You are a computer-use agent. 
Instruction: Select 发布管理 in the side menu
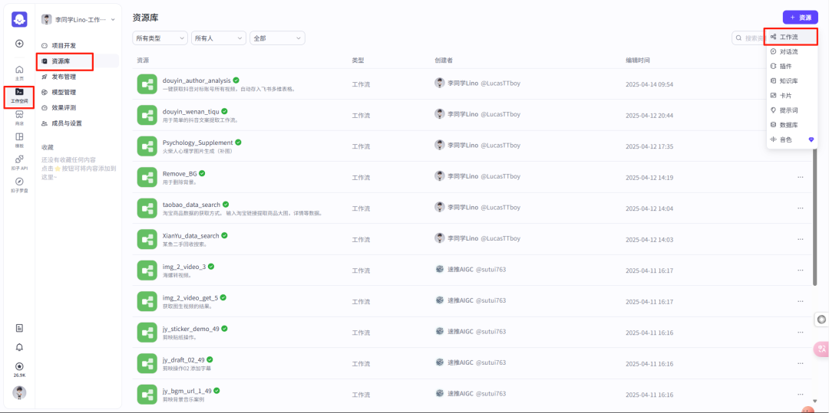click(78, 77)
